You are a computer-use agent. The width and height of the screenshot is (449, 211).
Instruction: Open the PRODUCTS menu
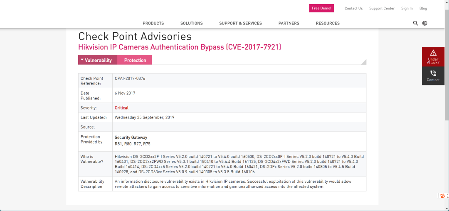[153, 23]
